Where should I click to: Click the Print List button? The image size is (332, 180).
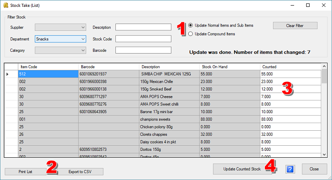26,171
